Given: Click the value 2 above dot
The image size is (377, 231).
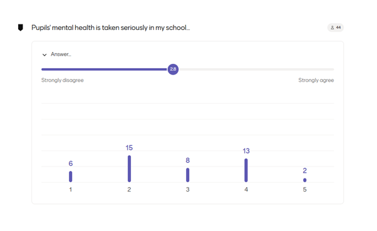Looking at the screenshot, I should click(x=304, y=171).
